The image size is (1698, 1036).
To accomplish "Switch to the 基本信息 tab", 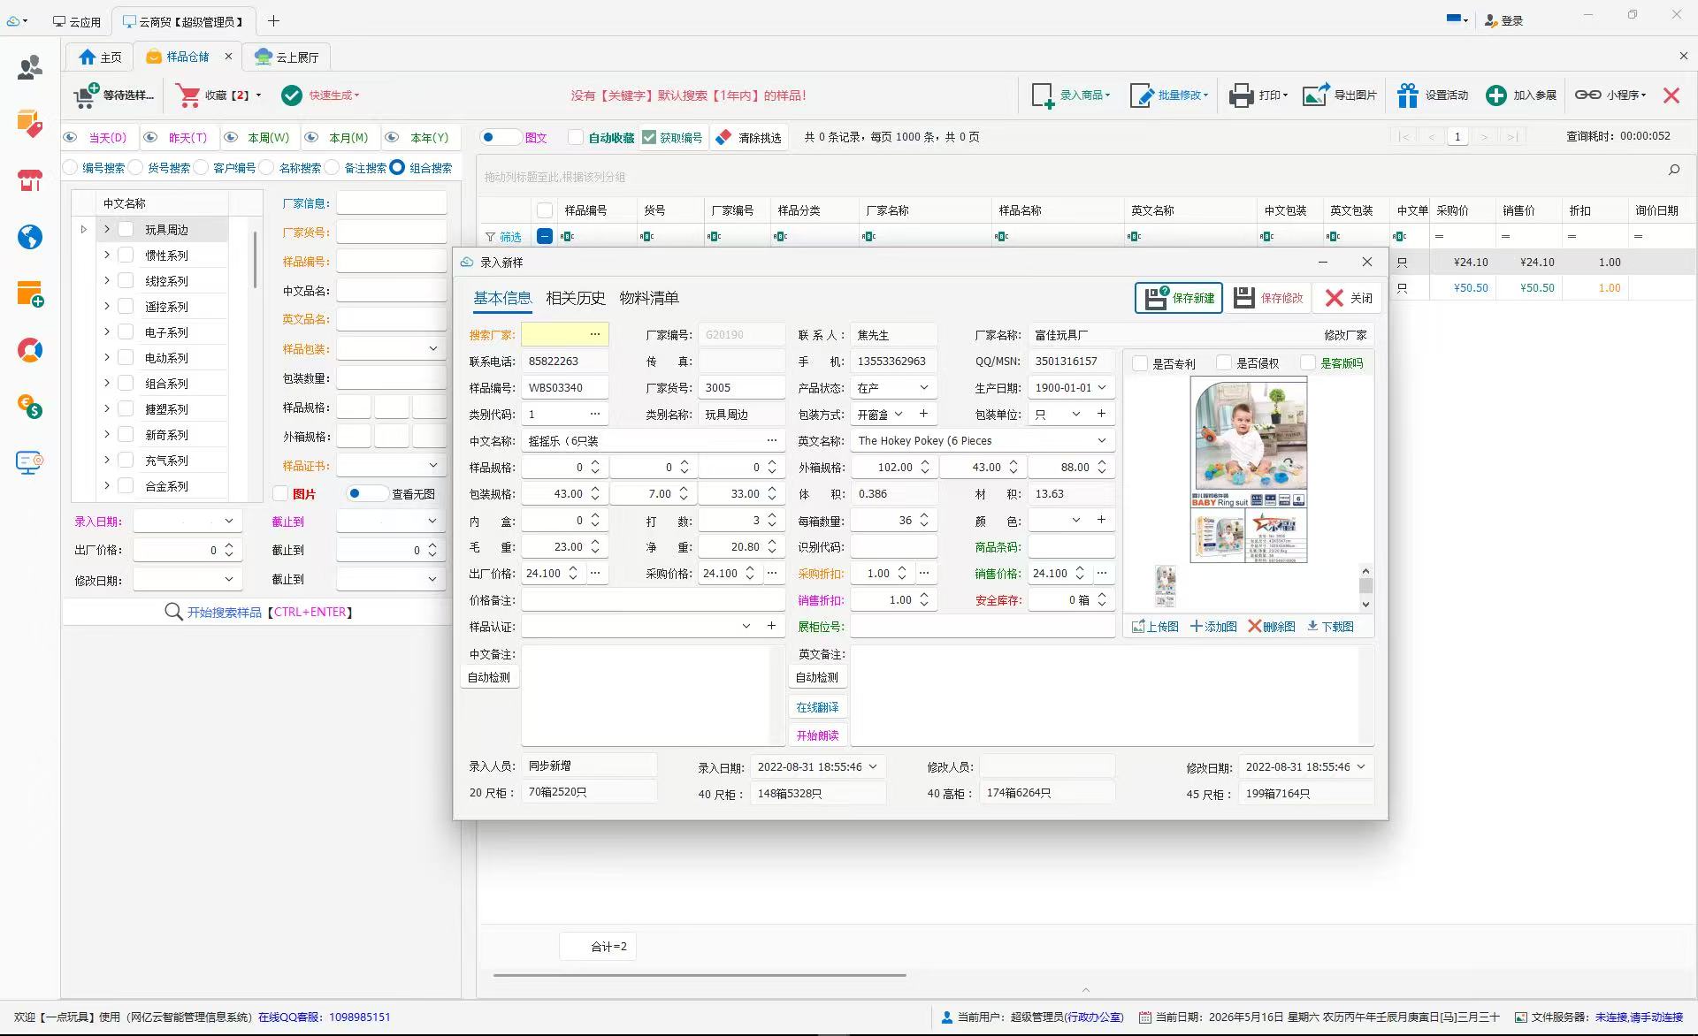I will tap(502, 298).
